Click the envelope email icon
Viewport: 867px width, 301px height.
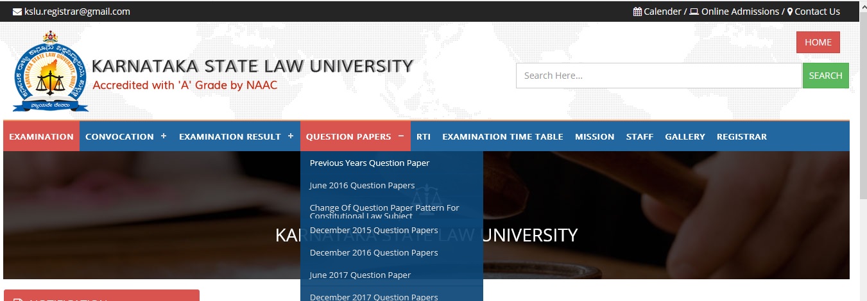click(x=17, y=12)
